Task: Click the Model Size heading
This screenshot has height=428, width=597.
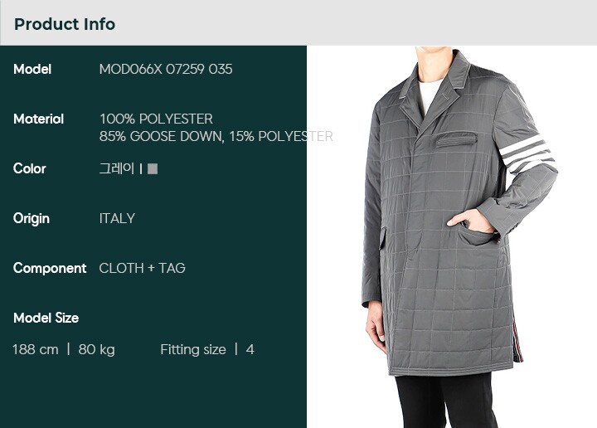Action: (x=46, y=318)
